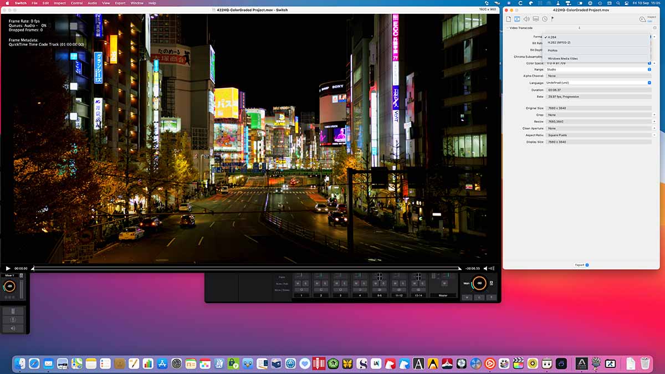Viewport: 665px width, 374px height.
Task: Open Final Cut Pro from the Dock
Action: click(x=518, y=363)
